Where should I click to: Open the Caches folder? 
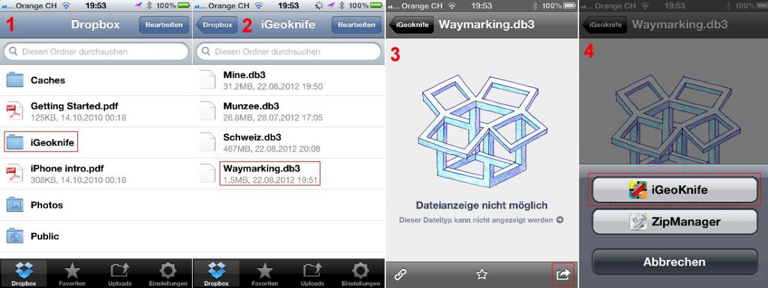(96, 81)
